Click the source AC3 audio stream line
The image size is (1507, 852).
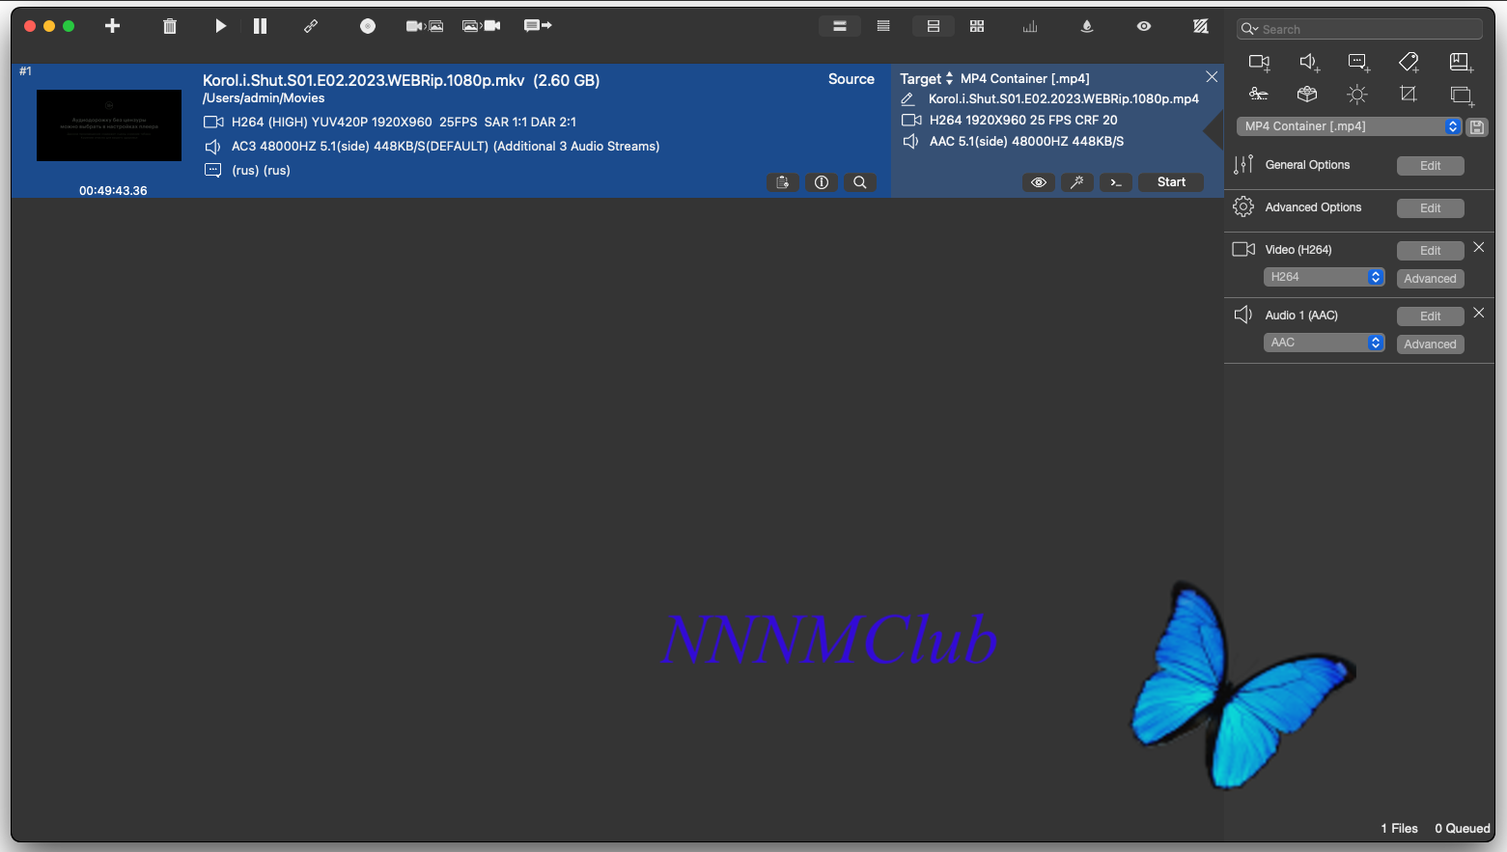(x=445, y=147)
